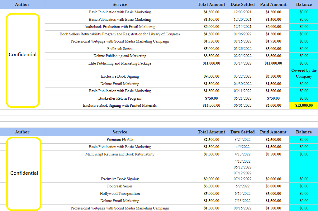318x211 pixels.
Task: Click Deluxe Email Marketing in 7/13/2022 row
Action: point(120,201)
